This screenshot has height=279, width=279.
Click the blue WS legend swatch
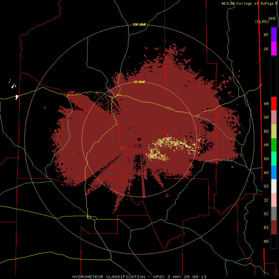click(x=274, y=172)
